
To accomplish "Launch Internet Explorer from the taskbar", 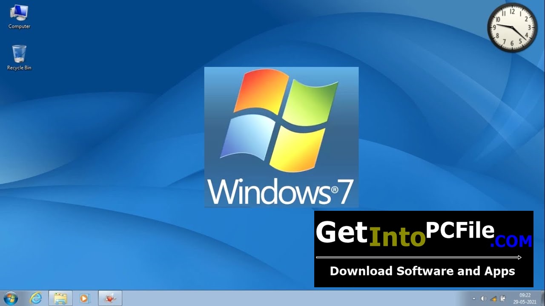I will [x=36, y=298].
